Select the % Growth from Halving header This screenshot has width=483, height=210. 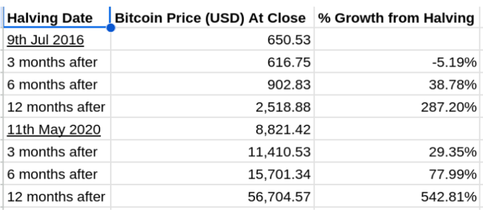point(396,19)
